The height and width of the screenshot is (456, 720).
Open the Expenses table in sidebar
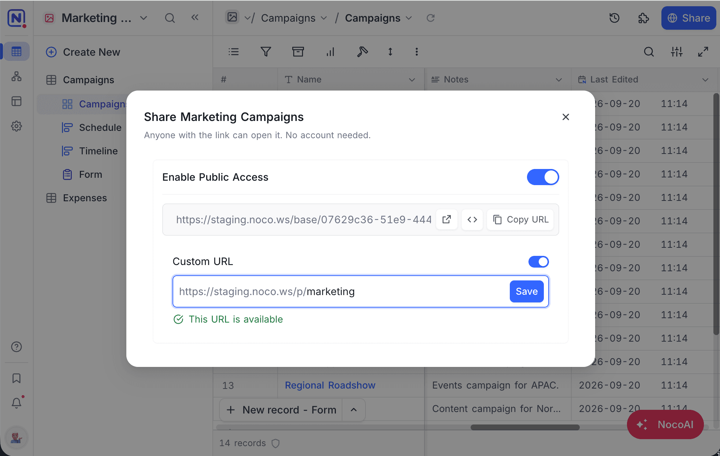[85, 198]
